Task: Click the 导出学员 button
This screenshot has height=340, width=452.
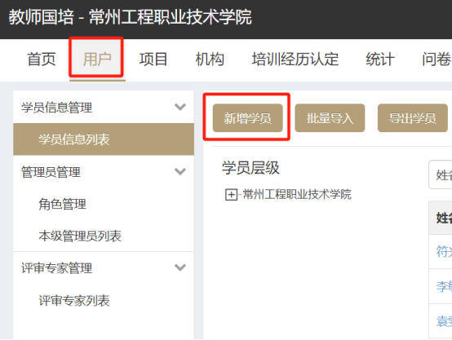Action: [x=413, y=118]
